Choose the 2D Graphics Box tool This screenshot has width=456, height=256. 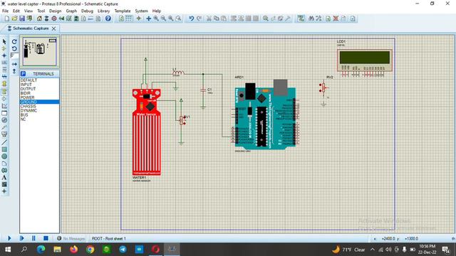point(4,149)
